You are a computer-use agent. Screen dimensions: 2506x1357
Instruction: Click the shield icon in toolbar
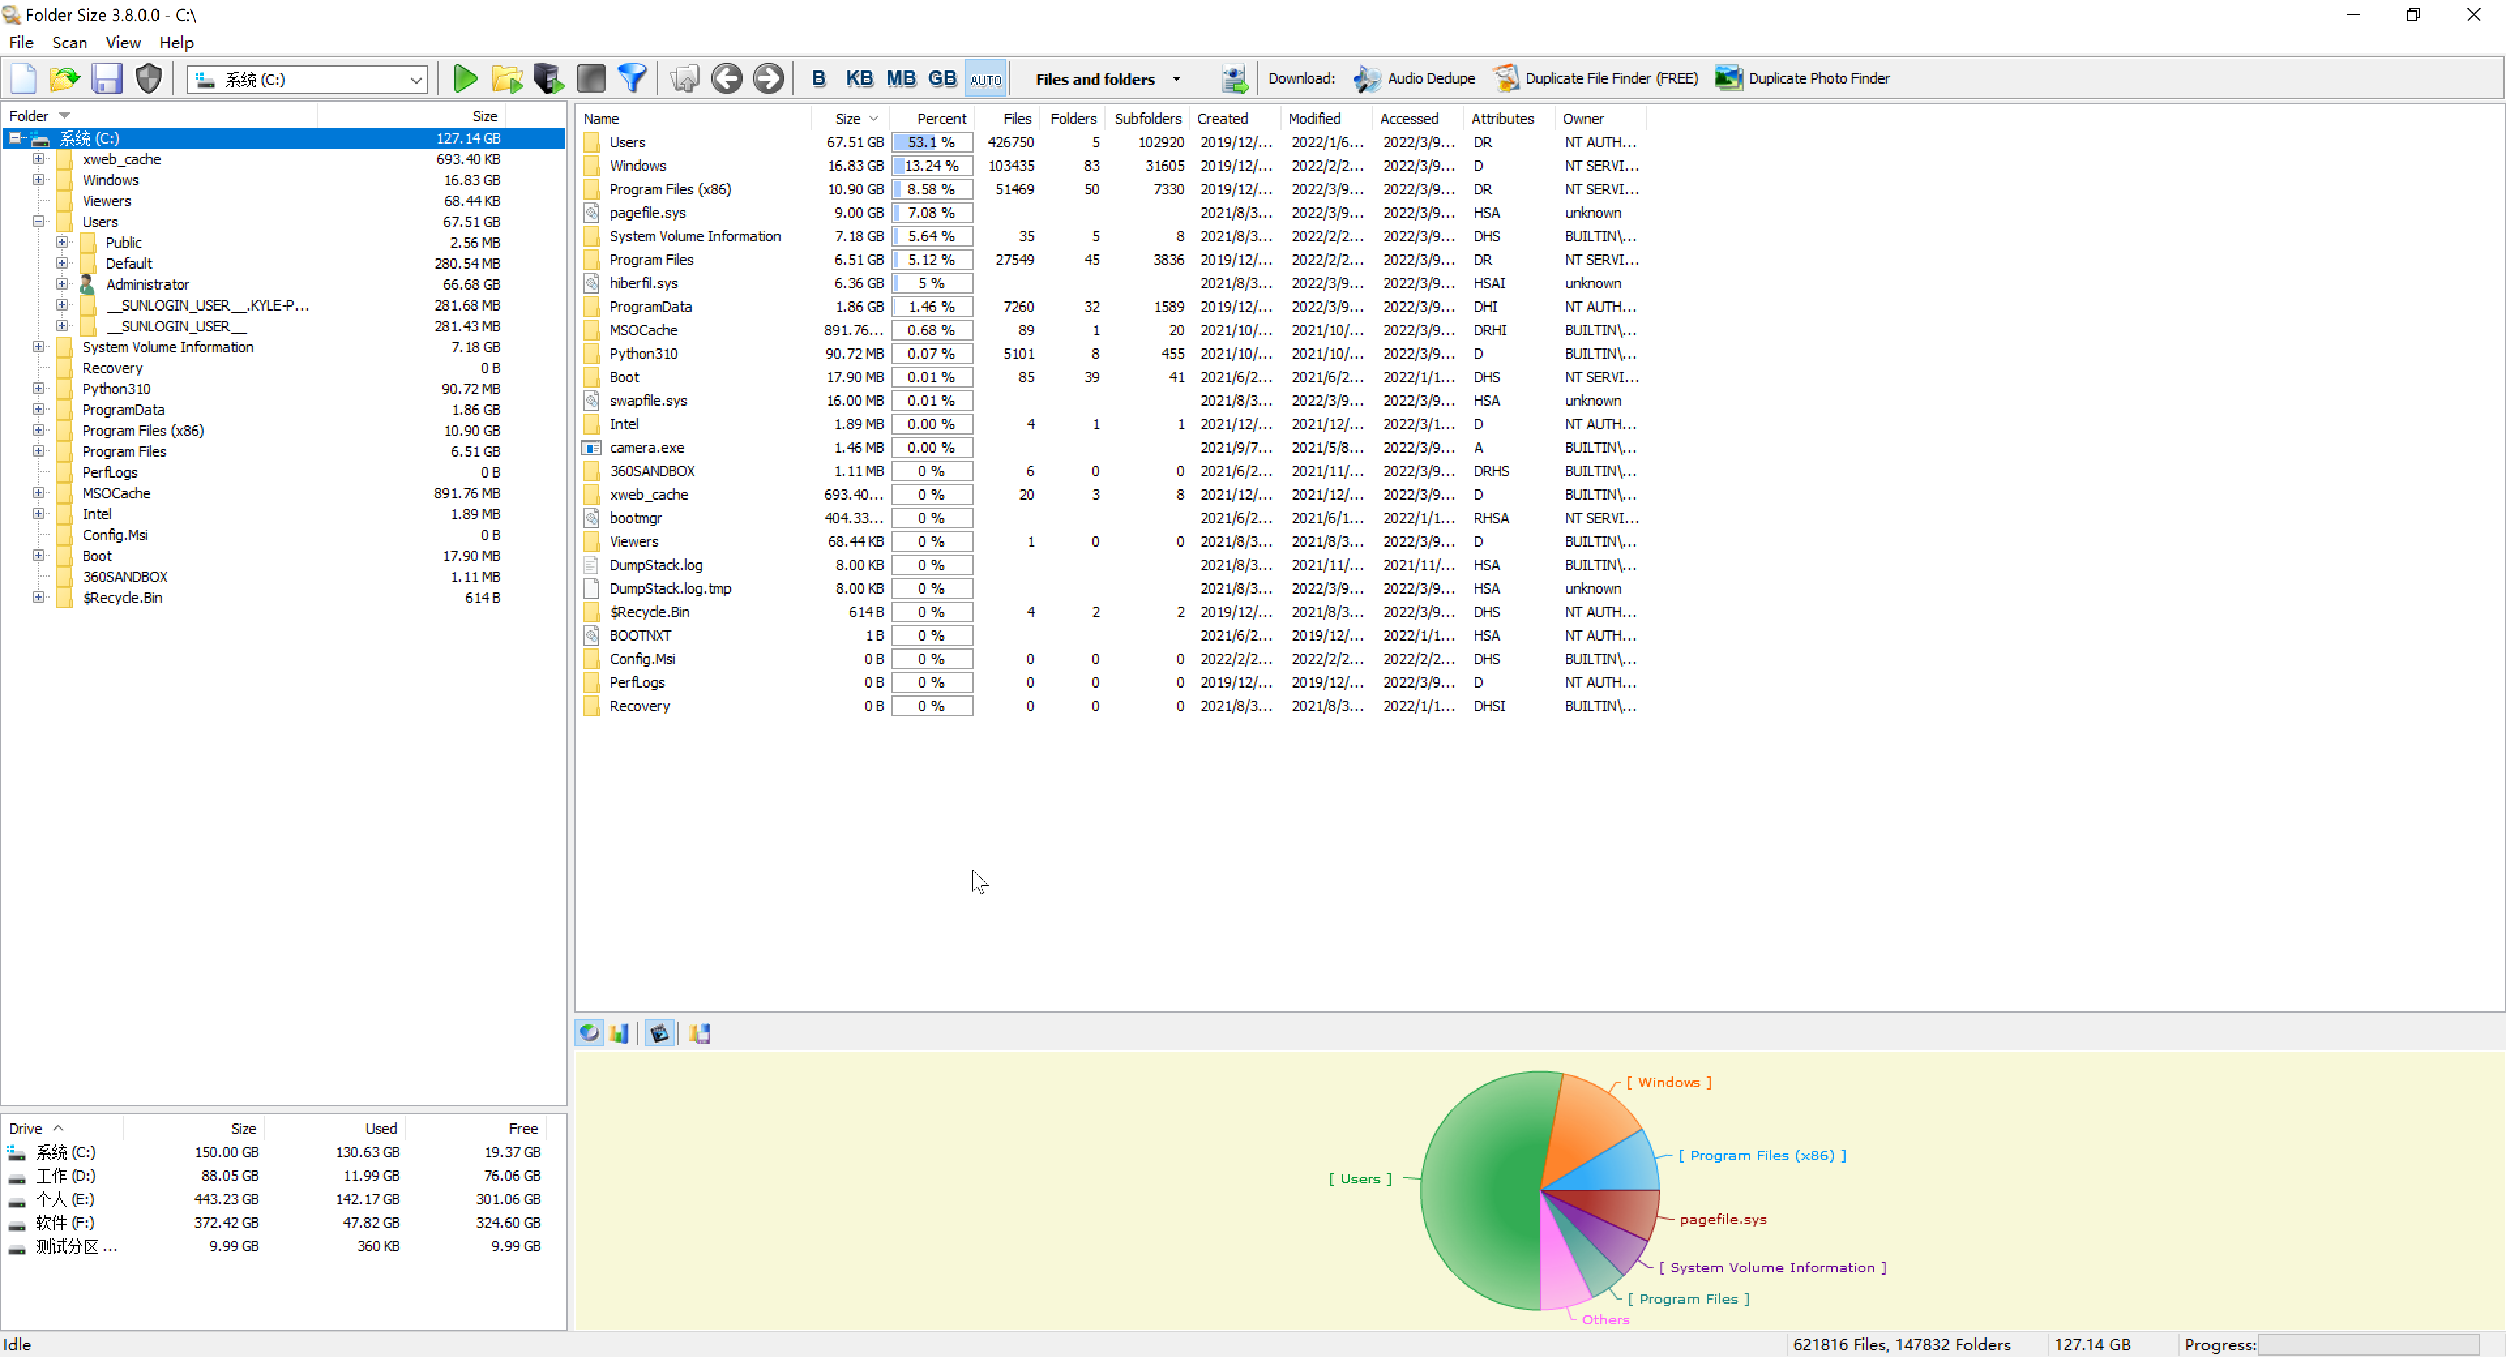[x=149, y=79]
